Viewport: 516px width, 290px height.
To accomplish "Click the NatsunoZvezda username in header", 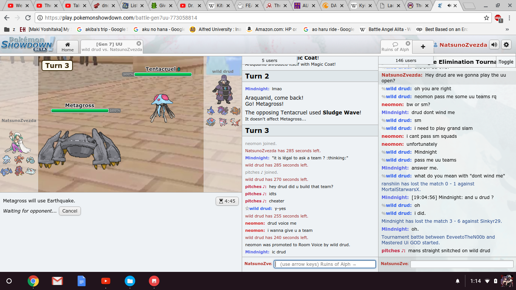I will point(463,45).
